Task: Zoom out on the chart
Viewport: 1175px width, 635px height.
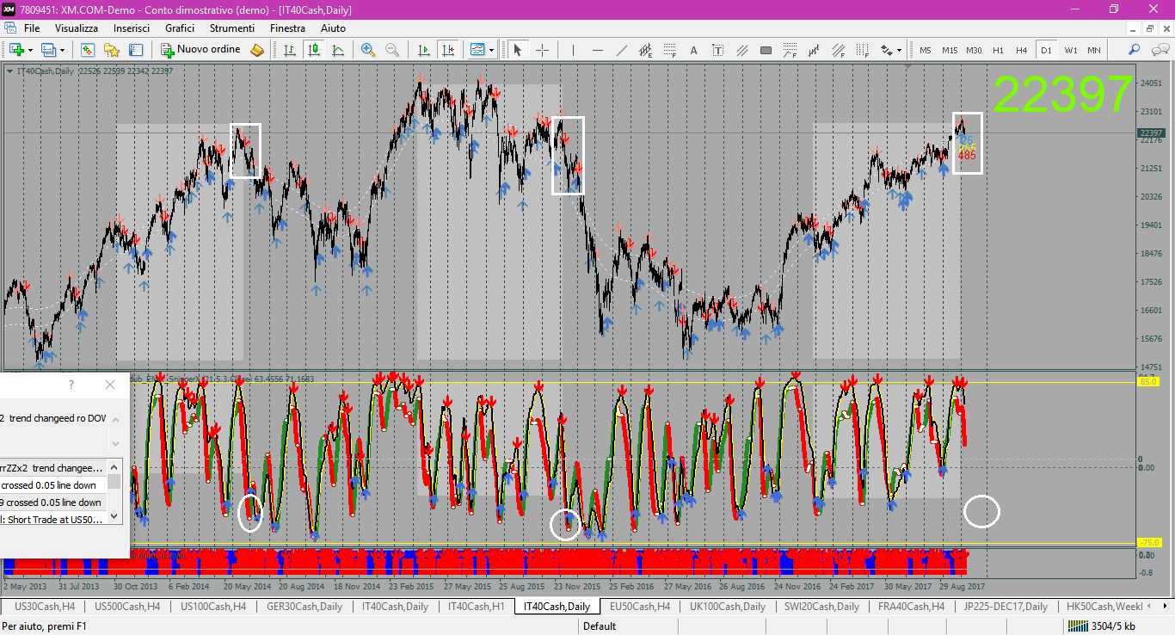Action: click(392, 50)
